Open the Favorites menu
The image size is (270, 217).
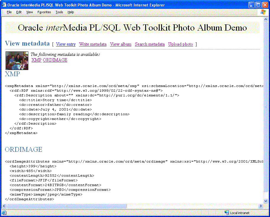click(44, 12)
